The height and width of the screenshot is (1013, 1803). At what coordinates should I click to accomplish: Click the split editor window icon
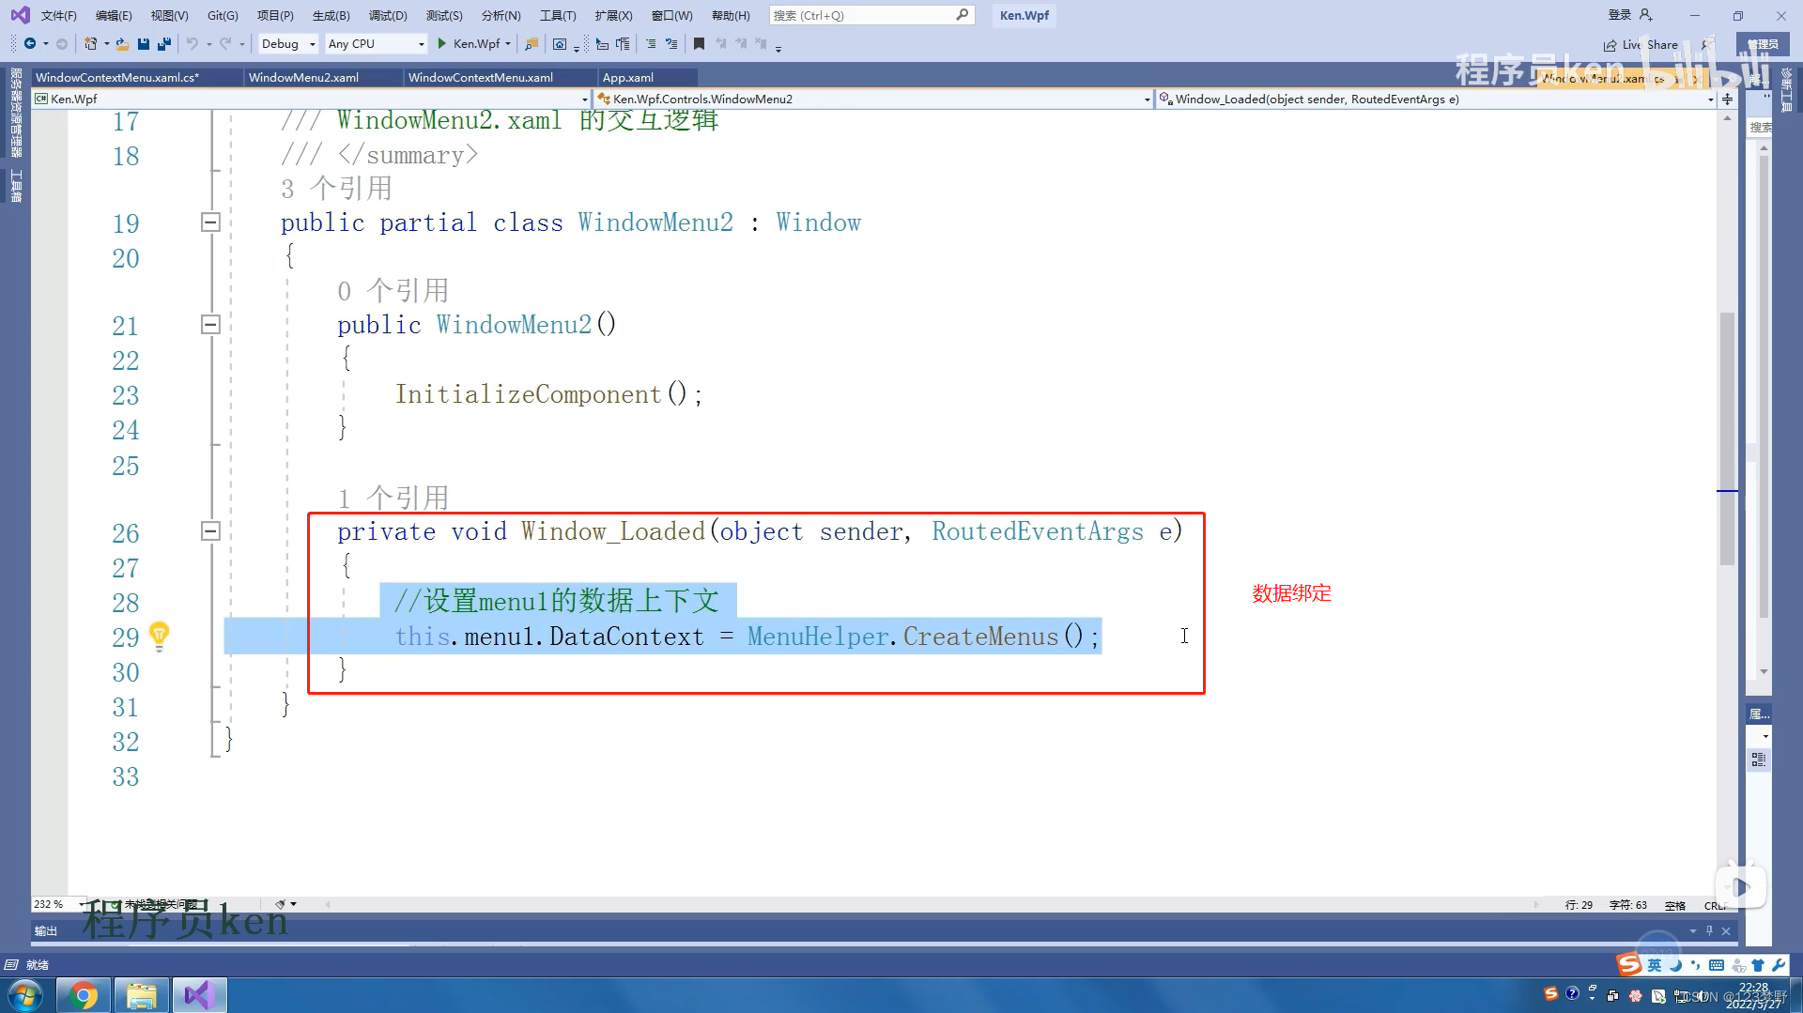tap(1727, 99)
